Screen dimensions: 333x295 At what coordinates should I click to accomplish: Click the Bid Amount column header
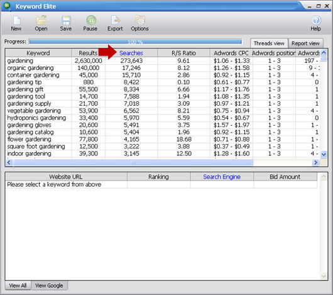coord(285,177)
